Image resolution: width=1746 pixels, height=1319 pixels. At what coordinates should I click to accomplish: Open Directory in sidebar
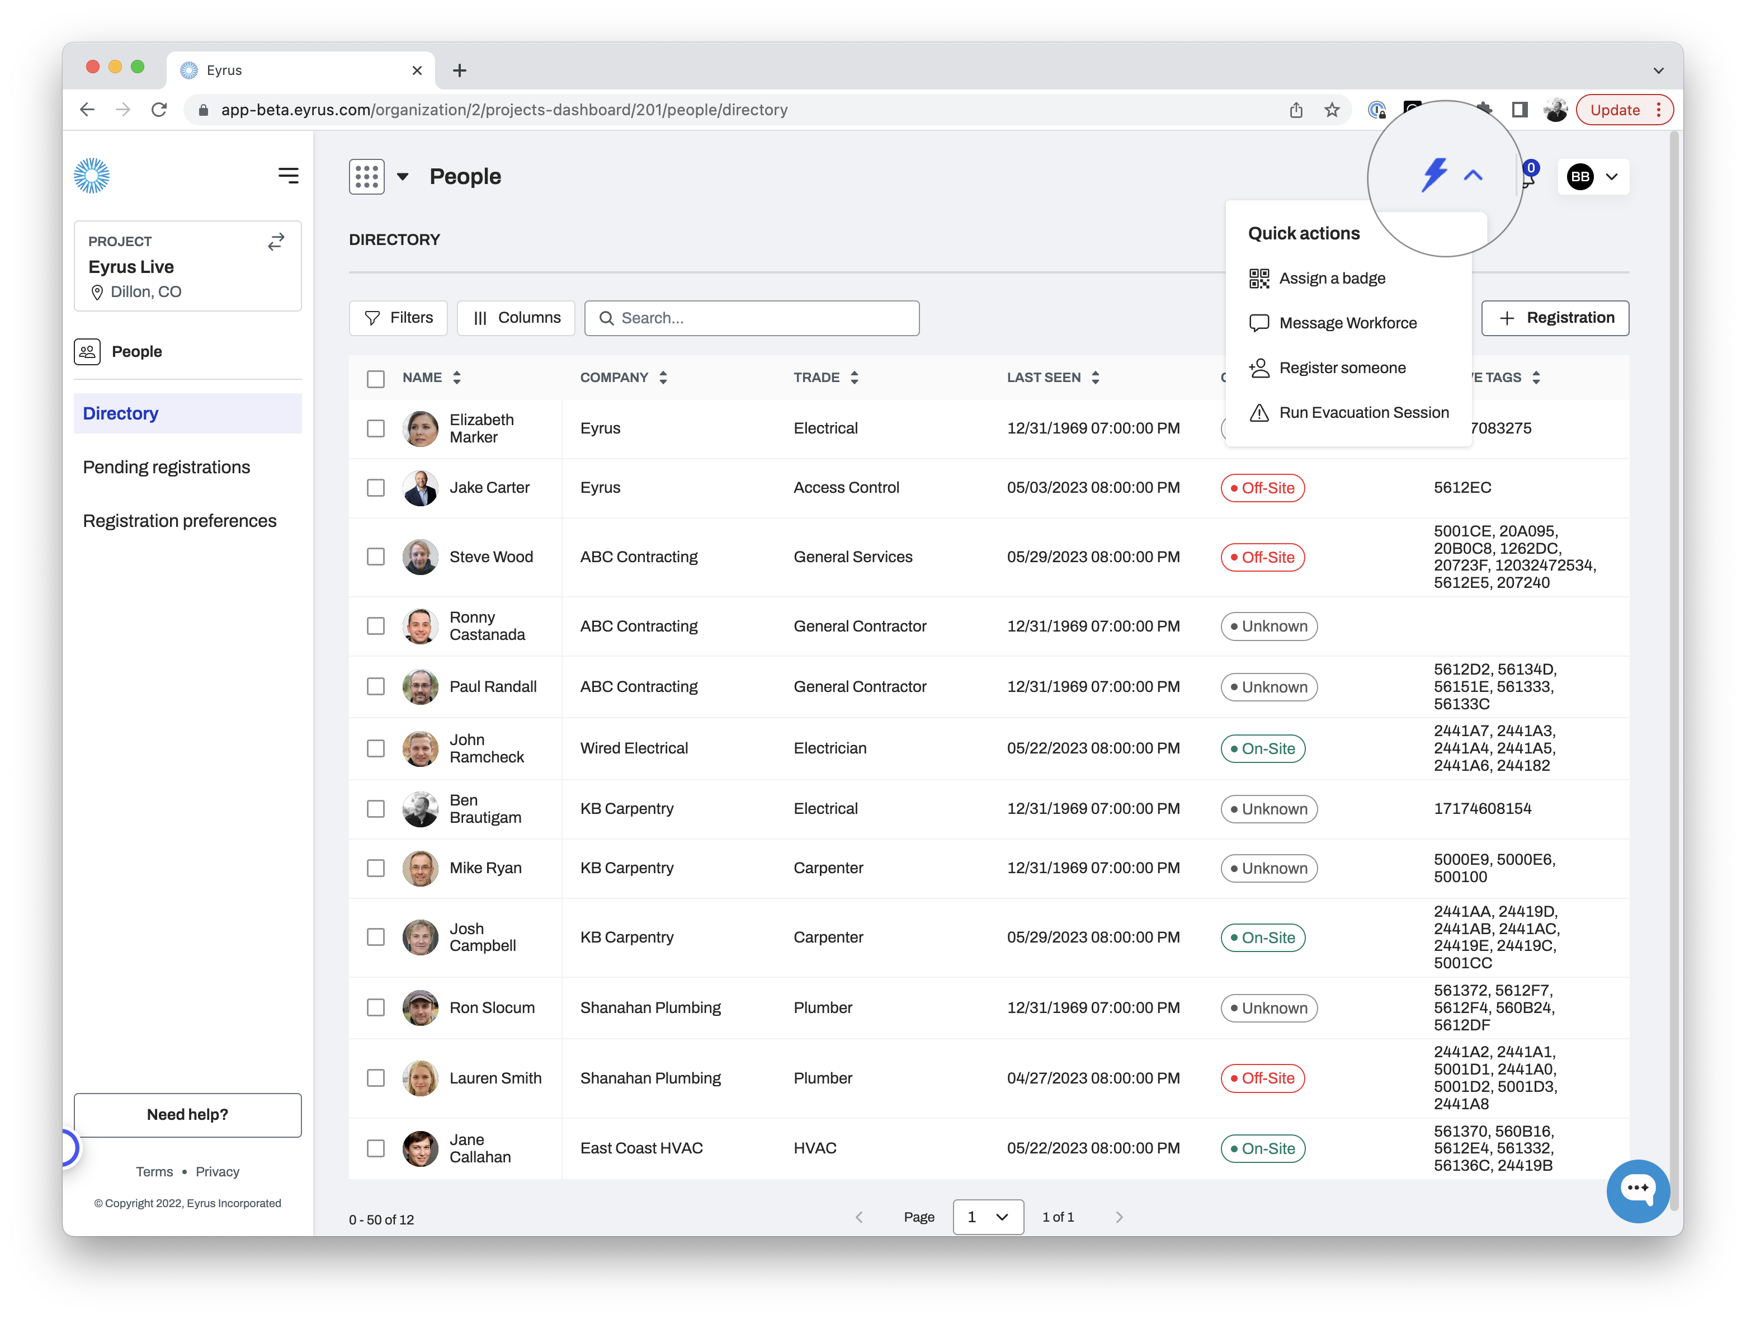point(187,413)
